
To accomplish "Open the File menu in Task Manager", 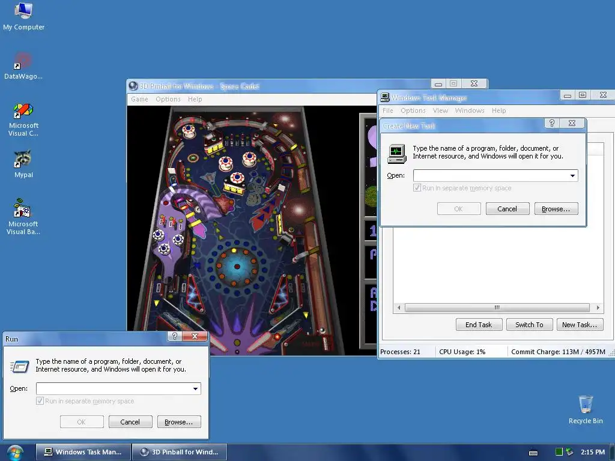I will 388,110.
